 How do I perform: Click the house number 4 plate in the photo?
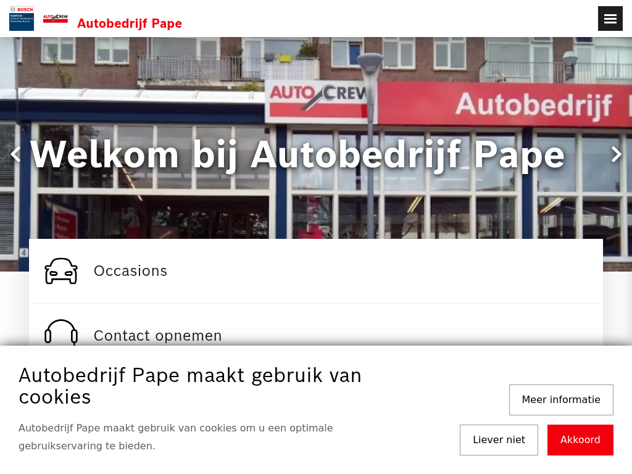pos(24,252)
